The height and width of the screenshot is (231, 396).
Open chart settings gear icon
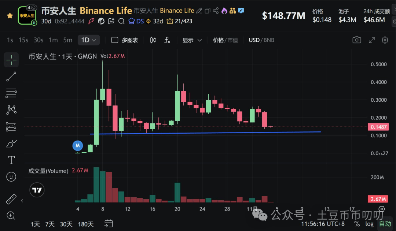click(385, 40)
